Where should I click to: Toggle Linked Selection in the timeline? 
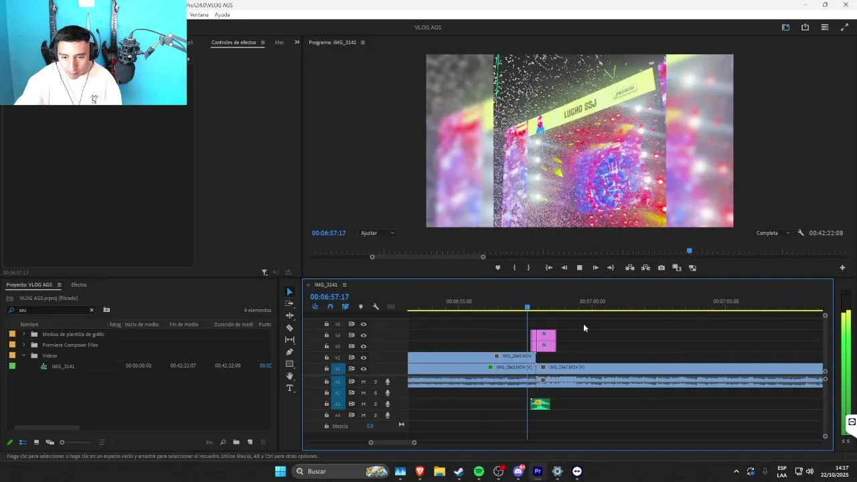[345, 307]
